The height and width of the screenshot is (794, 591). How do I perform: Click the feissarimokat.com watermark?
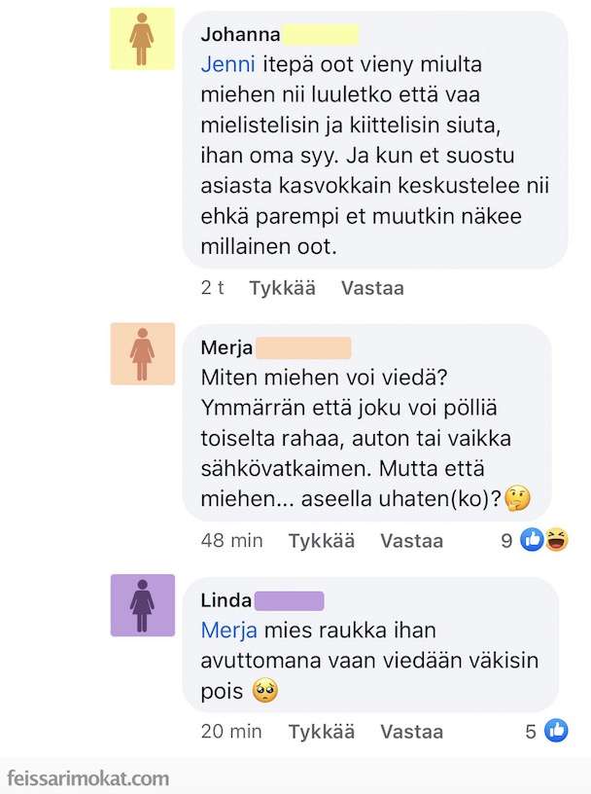click(x=87, y=778)
